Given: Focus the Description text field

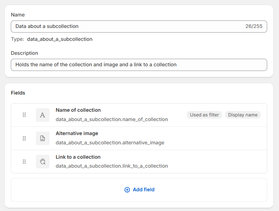Looking at the screenshot, I should coord(139,65).
